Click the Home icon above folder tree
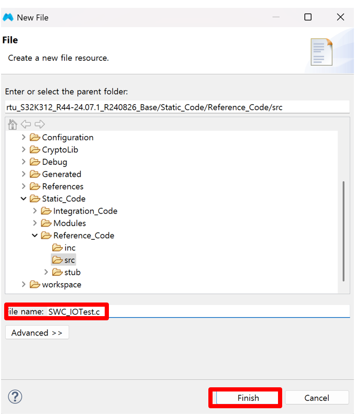Screen dimensions: 356x414 pos(13,125)
